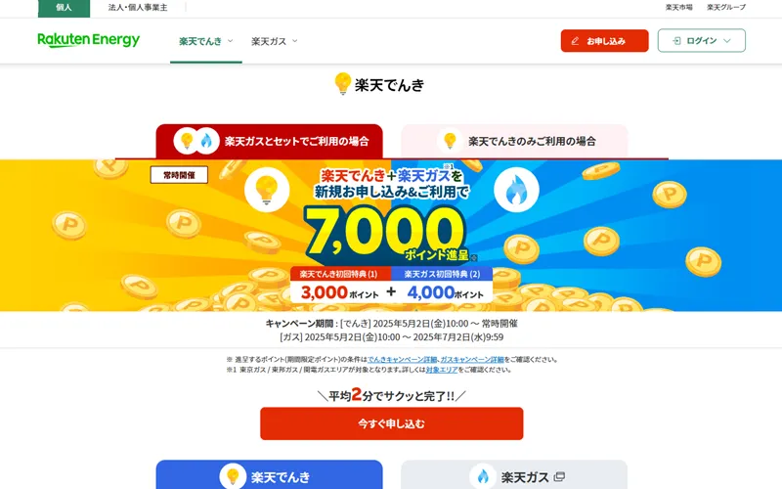The image size is (782, 489).
Task: Click the lightbulb icon on blue 楽天でんき card
Action: (x=233, y=476)
